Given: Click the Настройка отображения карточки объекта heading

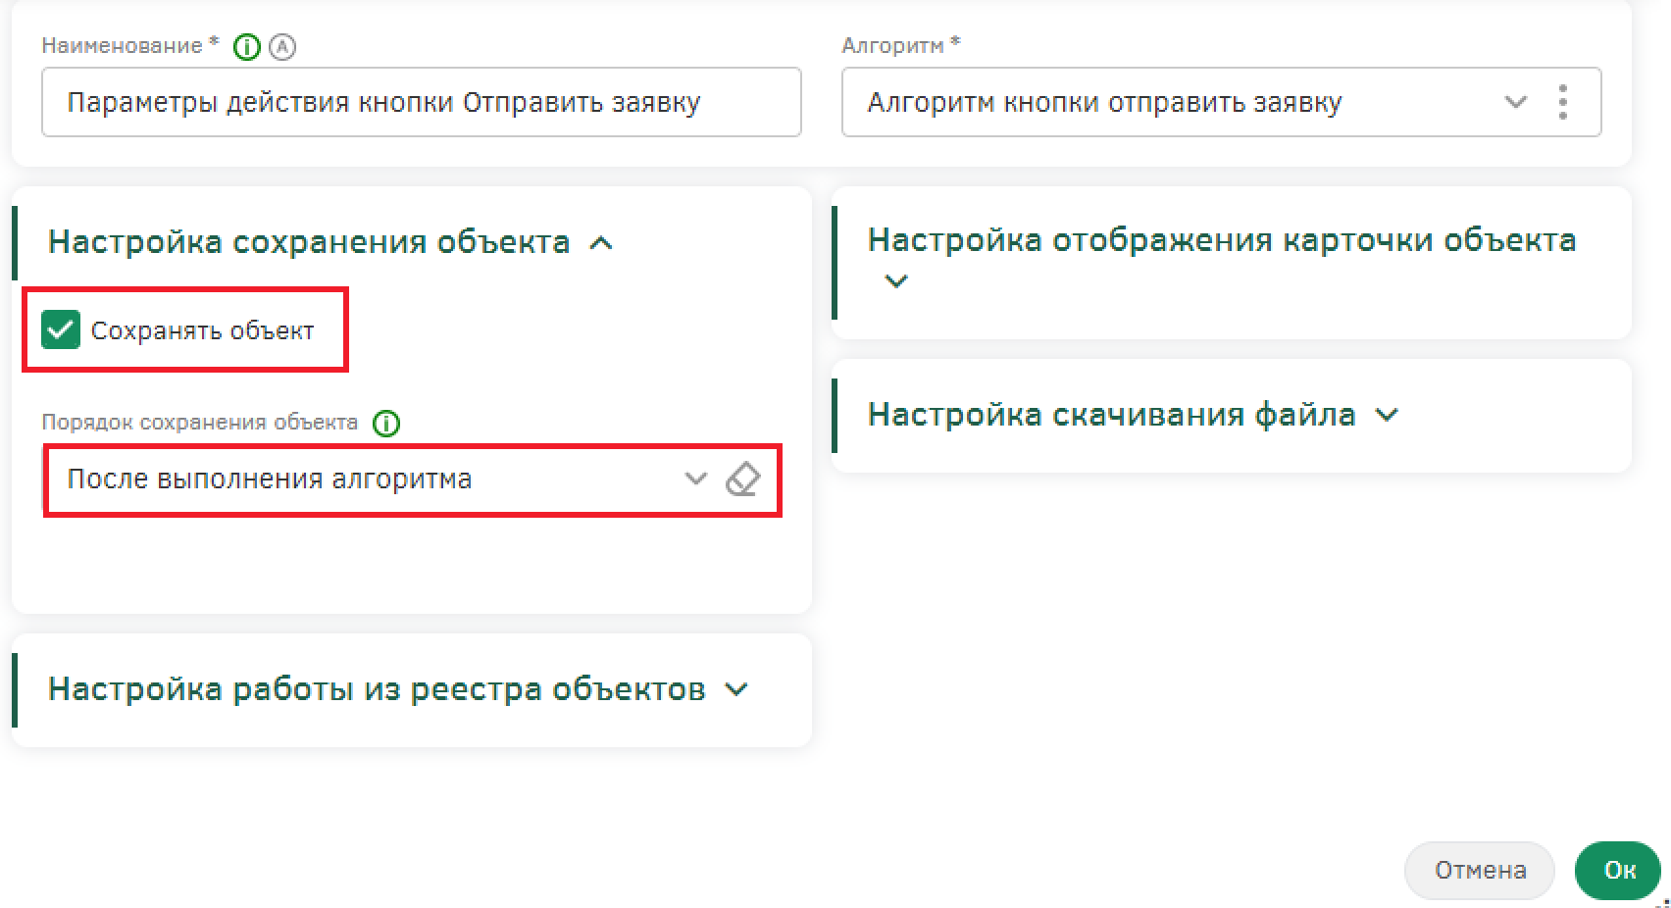Looking at the screenshot, I should pos(1222,240).
